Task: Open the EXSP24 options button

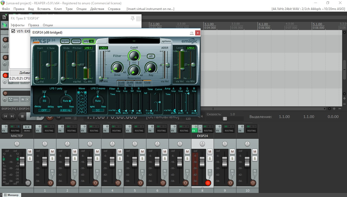Action: (166, 41)
